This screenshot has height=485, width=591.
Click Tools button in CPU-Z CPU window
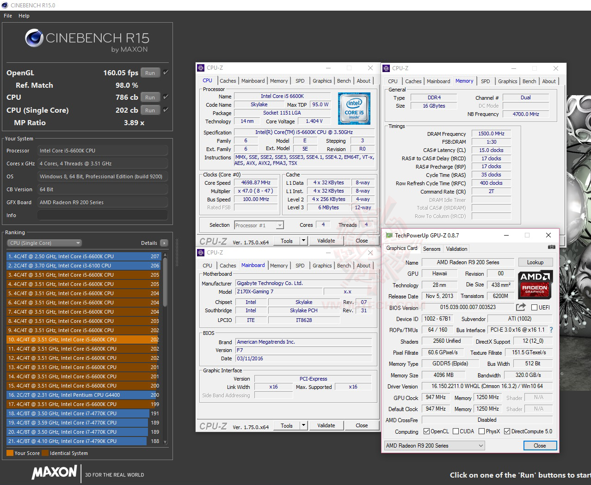coord(287,241)
